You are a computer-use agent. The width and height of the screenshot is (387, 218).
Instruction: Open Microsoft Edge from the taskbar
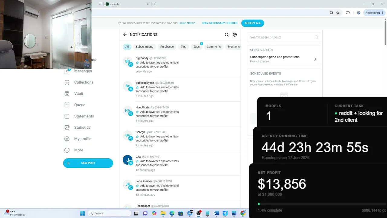[x=172, y=213]
